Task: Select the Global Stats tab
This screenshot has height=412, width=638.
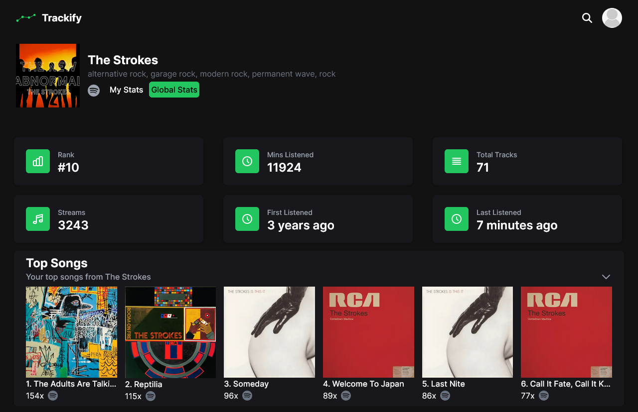Action: click(174, 90)
